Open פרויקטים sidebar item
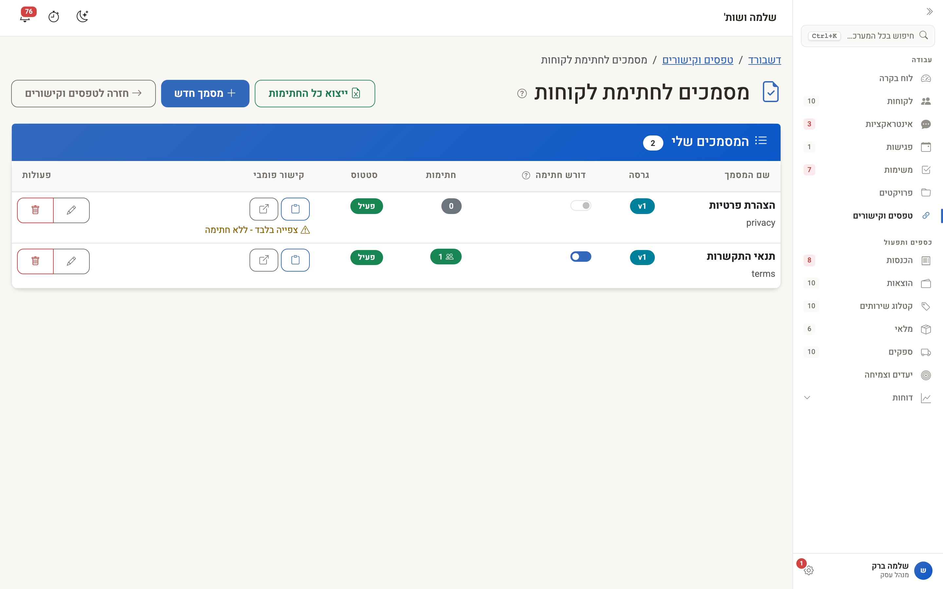The width and height of the screenshot is (943, 589). [867, 193]
